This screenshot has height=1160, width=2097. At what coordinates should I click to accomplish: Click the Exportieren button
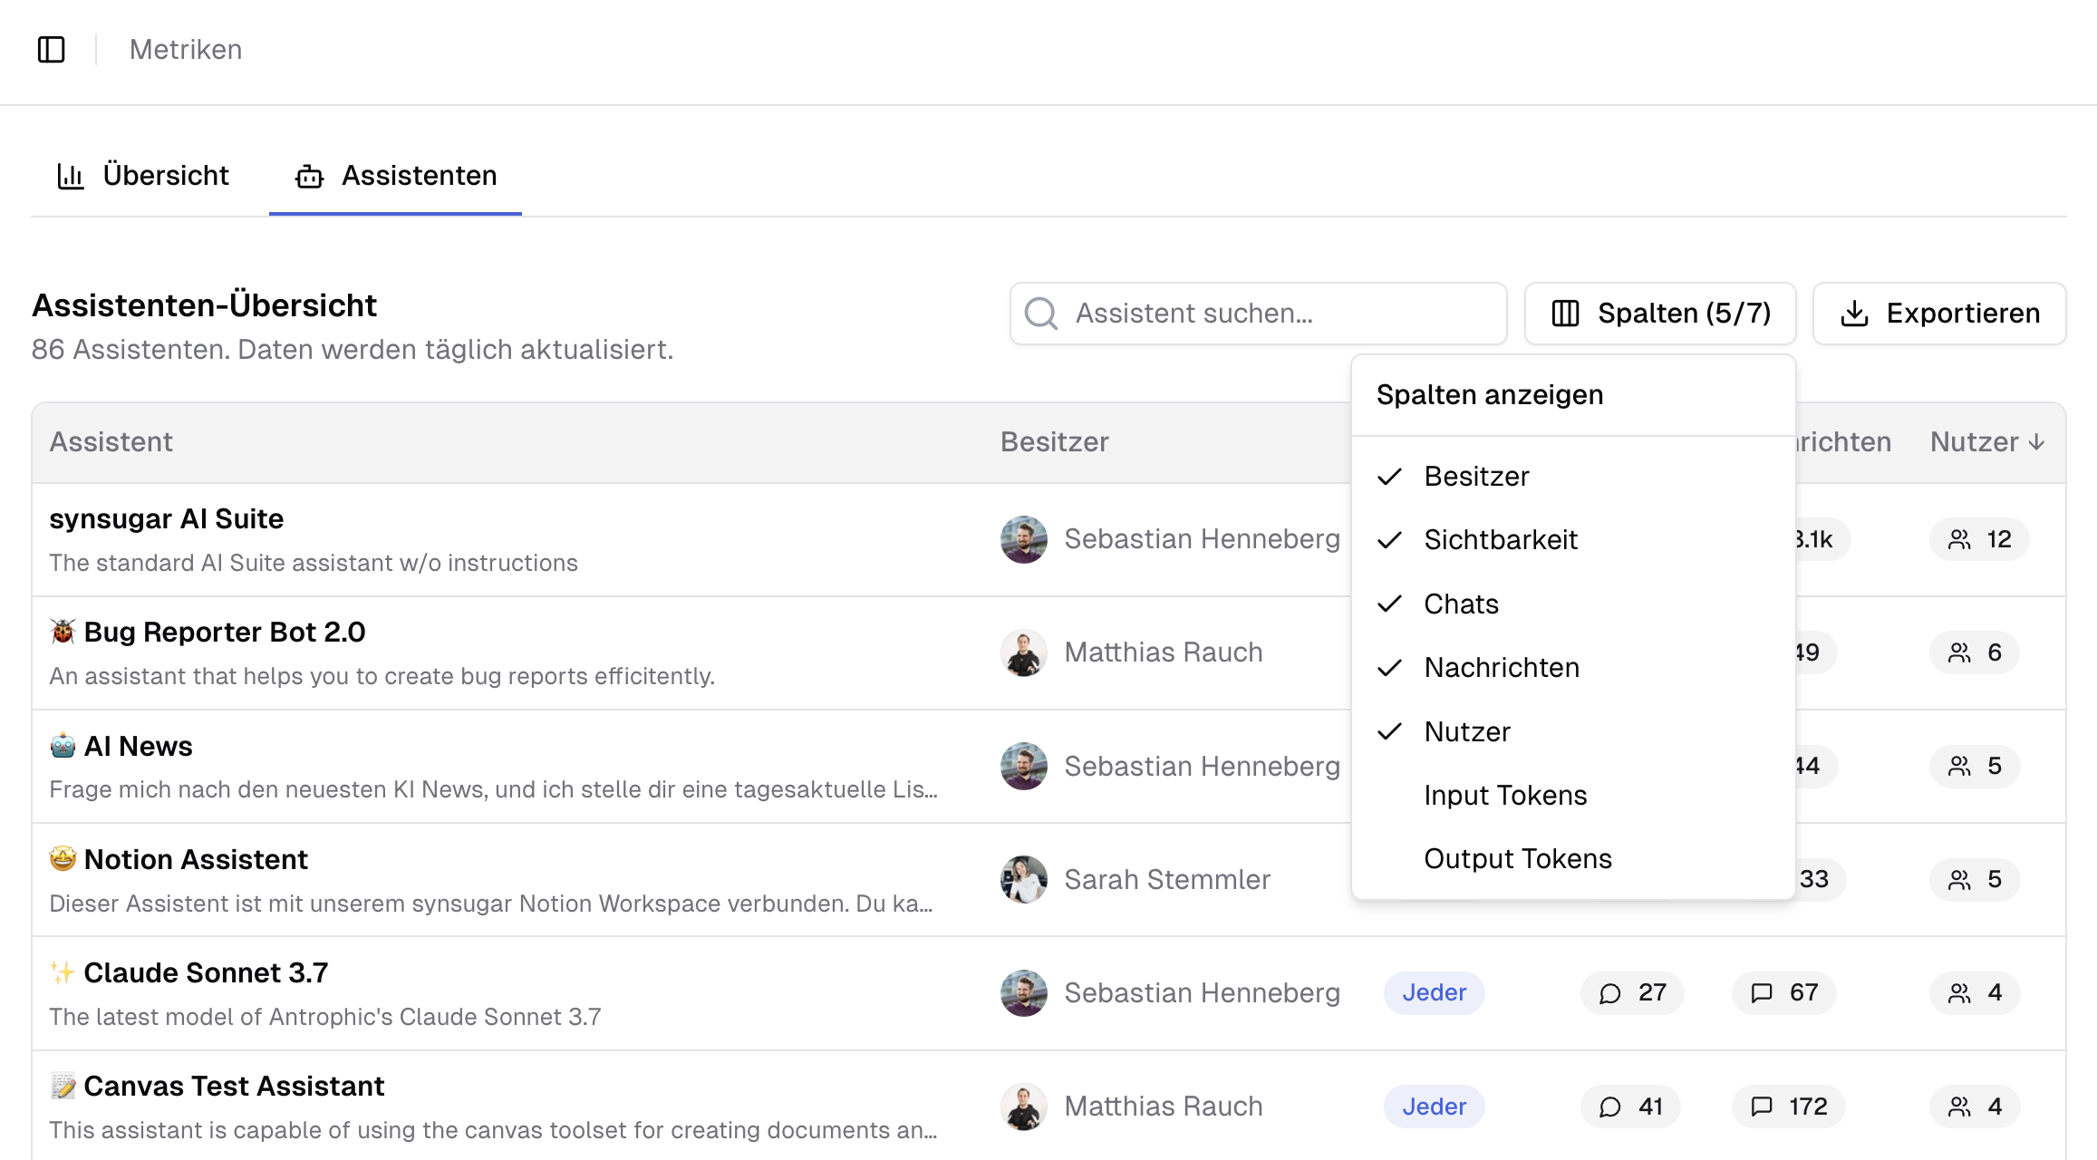(x=1938, y=313)
